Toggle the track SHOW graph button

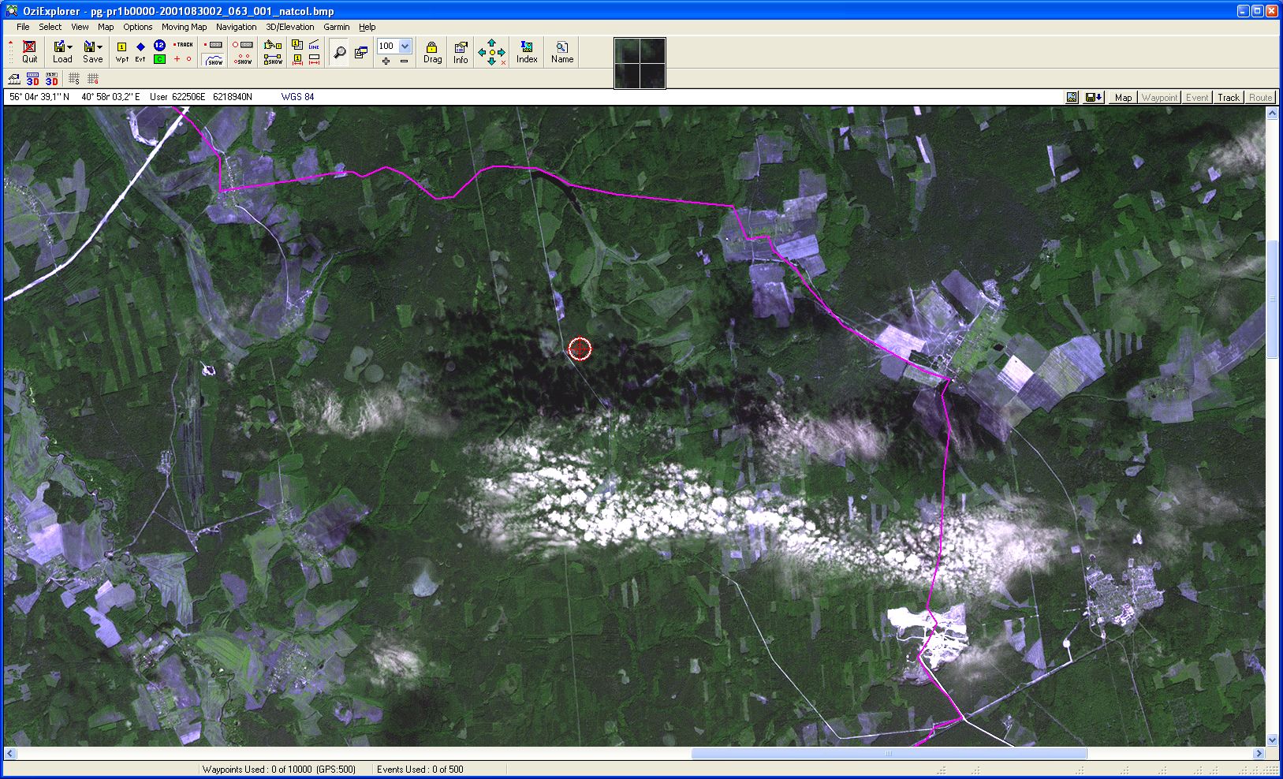(214, 60)
